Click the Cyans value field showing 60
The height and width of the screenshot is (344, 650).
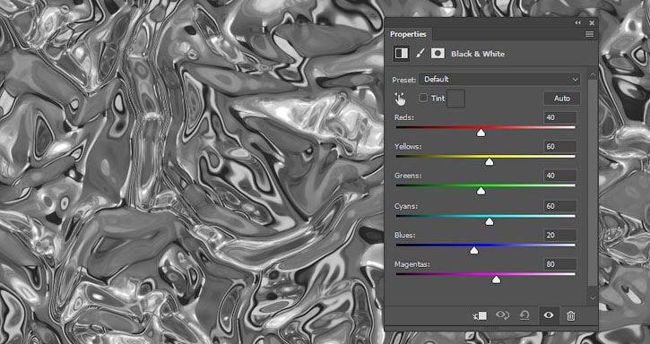pyautogui.click(x=560, y=206)
